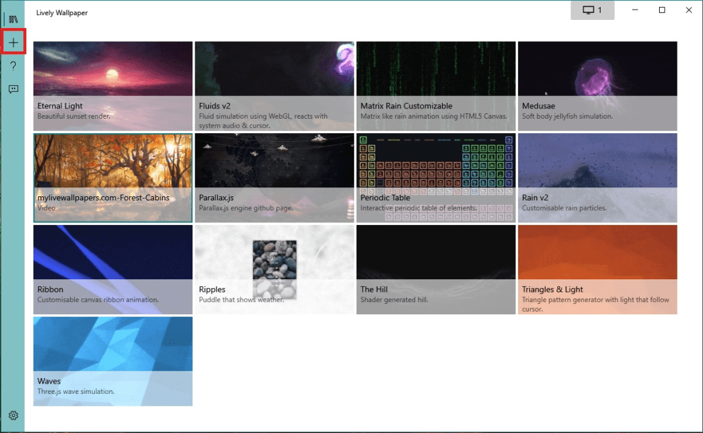Open The Hill shader wallpaper
This screenshot has height=433, width=703.
point(435,268)
